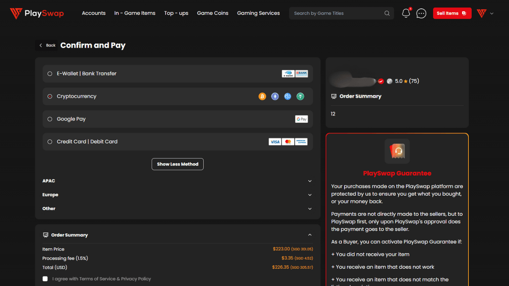
Task: Click the Google Pay logo
Action: click(301, 119)
